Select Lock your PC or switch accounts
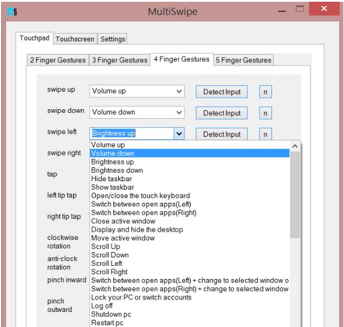This screenshot has height=327, width=344. (190, 298)
